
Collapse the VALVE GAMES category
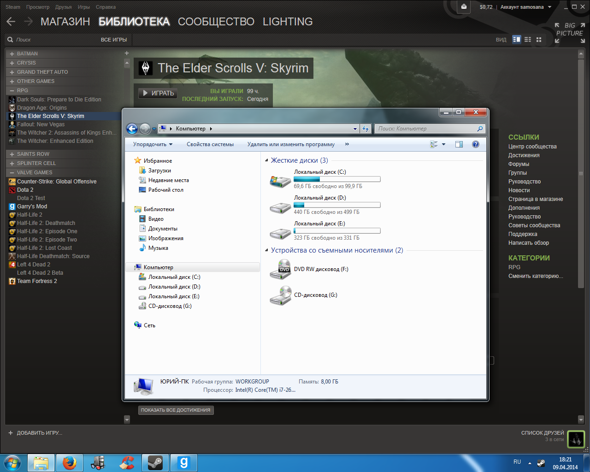(x=12, y=172)
